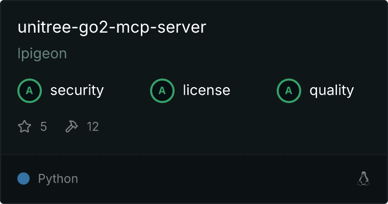Click the license grade A badge

point(162,91)
